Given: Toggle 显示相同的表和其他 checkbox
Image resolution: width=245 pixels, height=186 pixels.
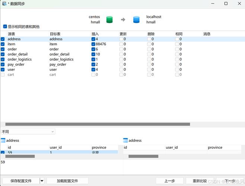Looking at the screenshot, I should pyautogui.click(x=5, y=26).
